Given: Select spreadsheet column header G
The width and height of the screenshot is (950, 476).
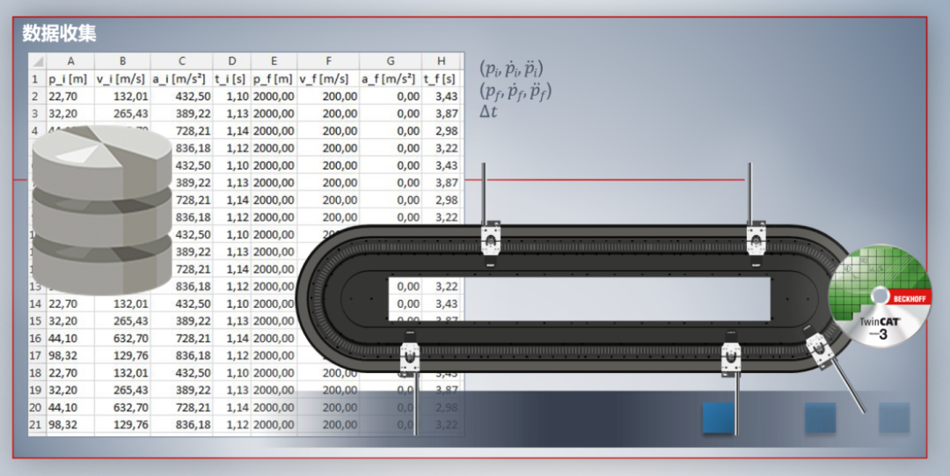Looking at the screenshot, I should pos(391,61).
